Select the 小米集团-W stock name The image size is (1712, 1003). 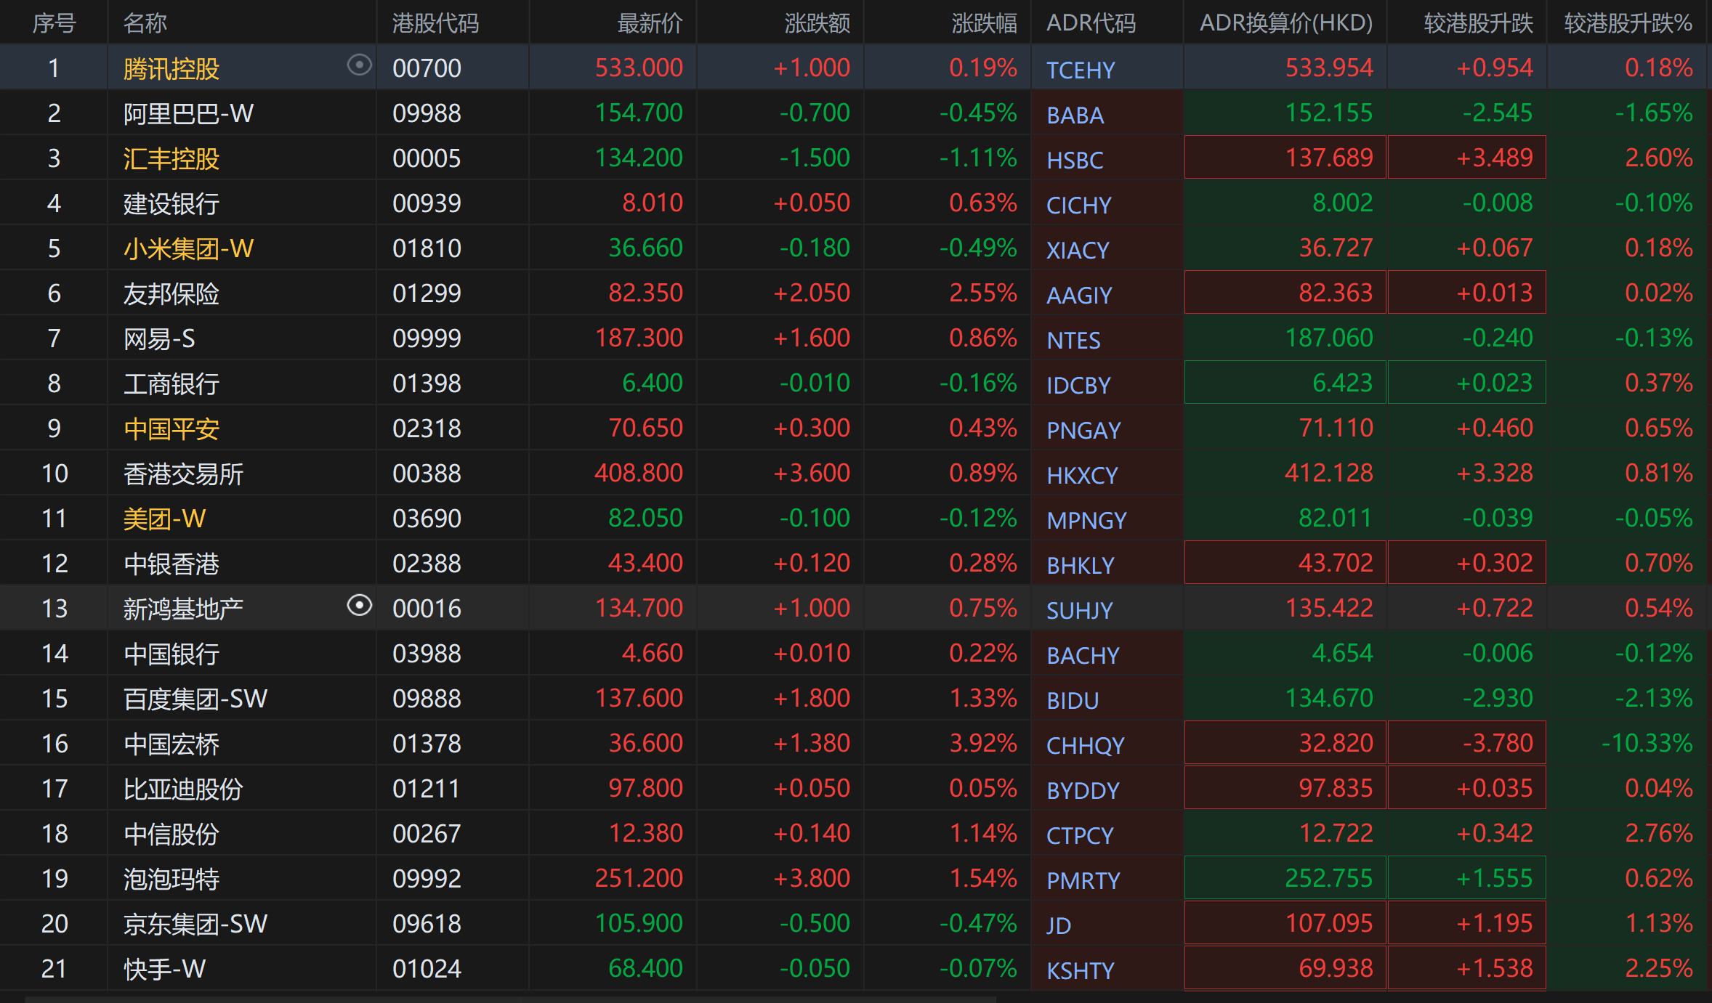pos(188,249)
